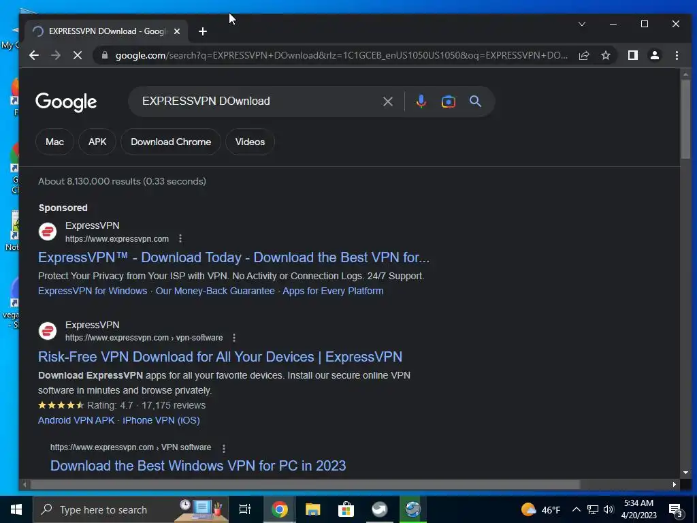Select the Download Chrome chip
Image resolution: width=697 pixels, height=523 pixels.
(x=171, y=142)
